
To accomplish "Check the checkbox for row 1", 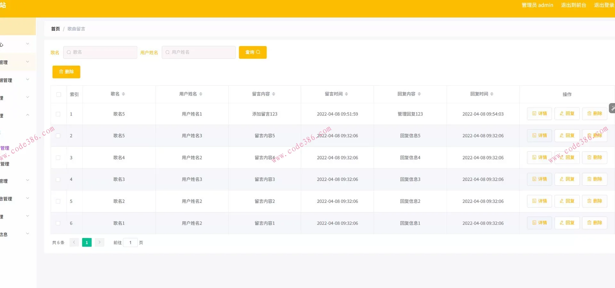I will 58,114.
